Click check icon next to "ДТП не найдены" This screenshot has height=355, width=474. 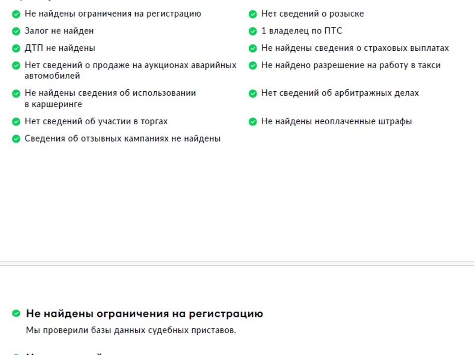coord(16,48)
